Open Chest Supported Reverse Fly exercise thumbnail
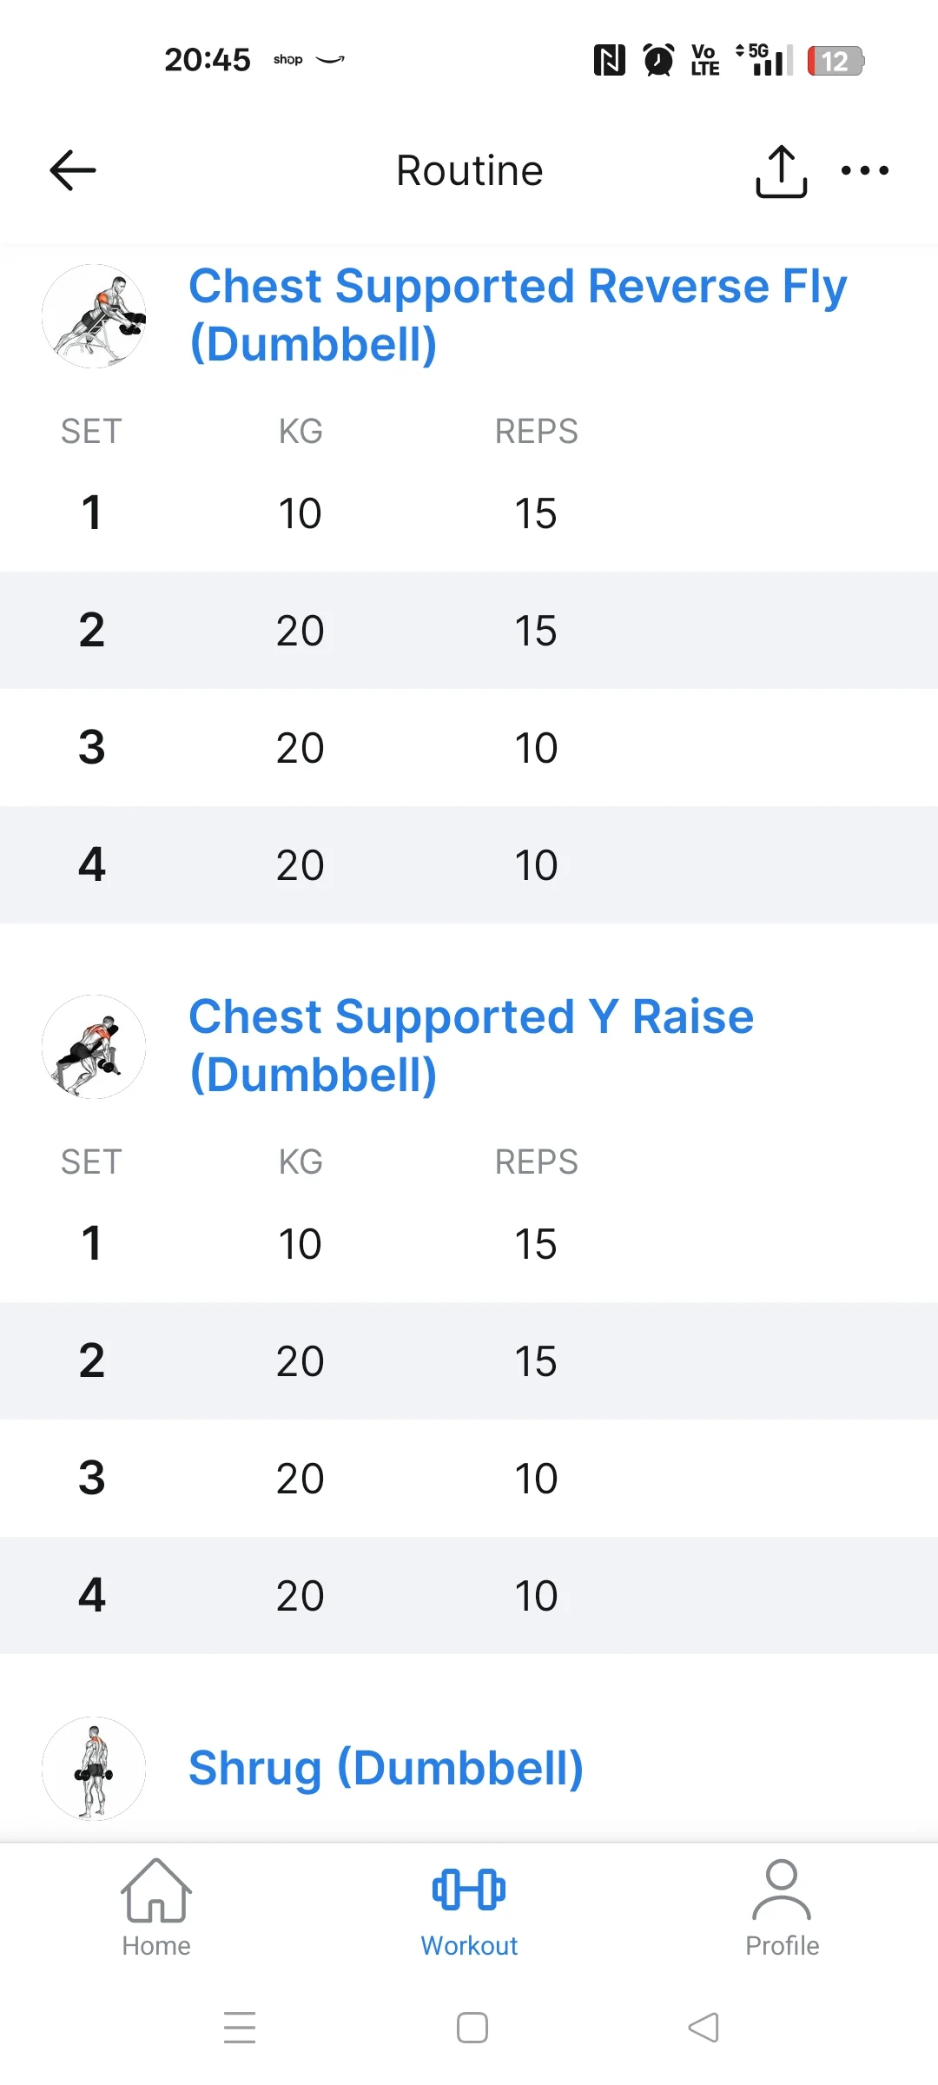 tap(94, 316)
